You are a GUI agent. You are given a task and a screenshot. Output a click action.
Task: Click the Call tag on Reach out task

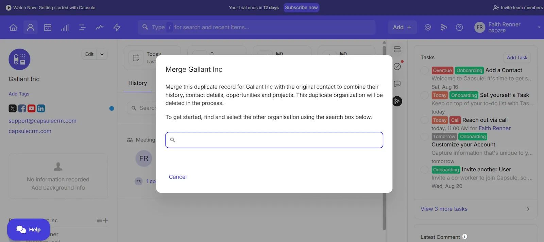click(x=455, y=120)
